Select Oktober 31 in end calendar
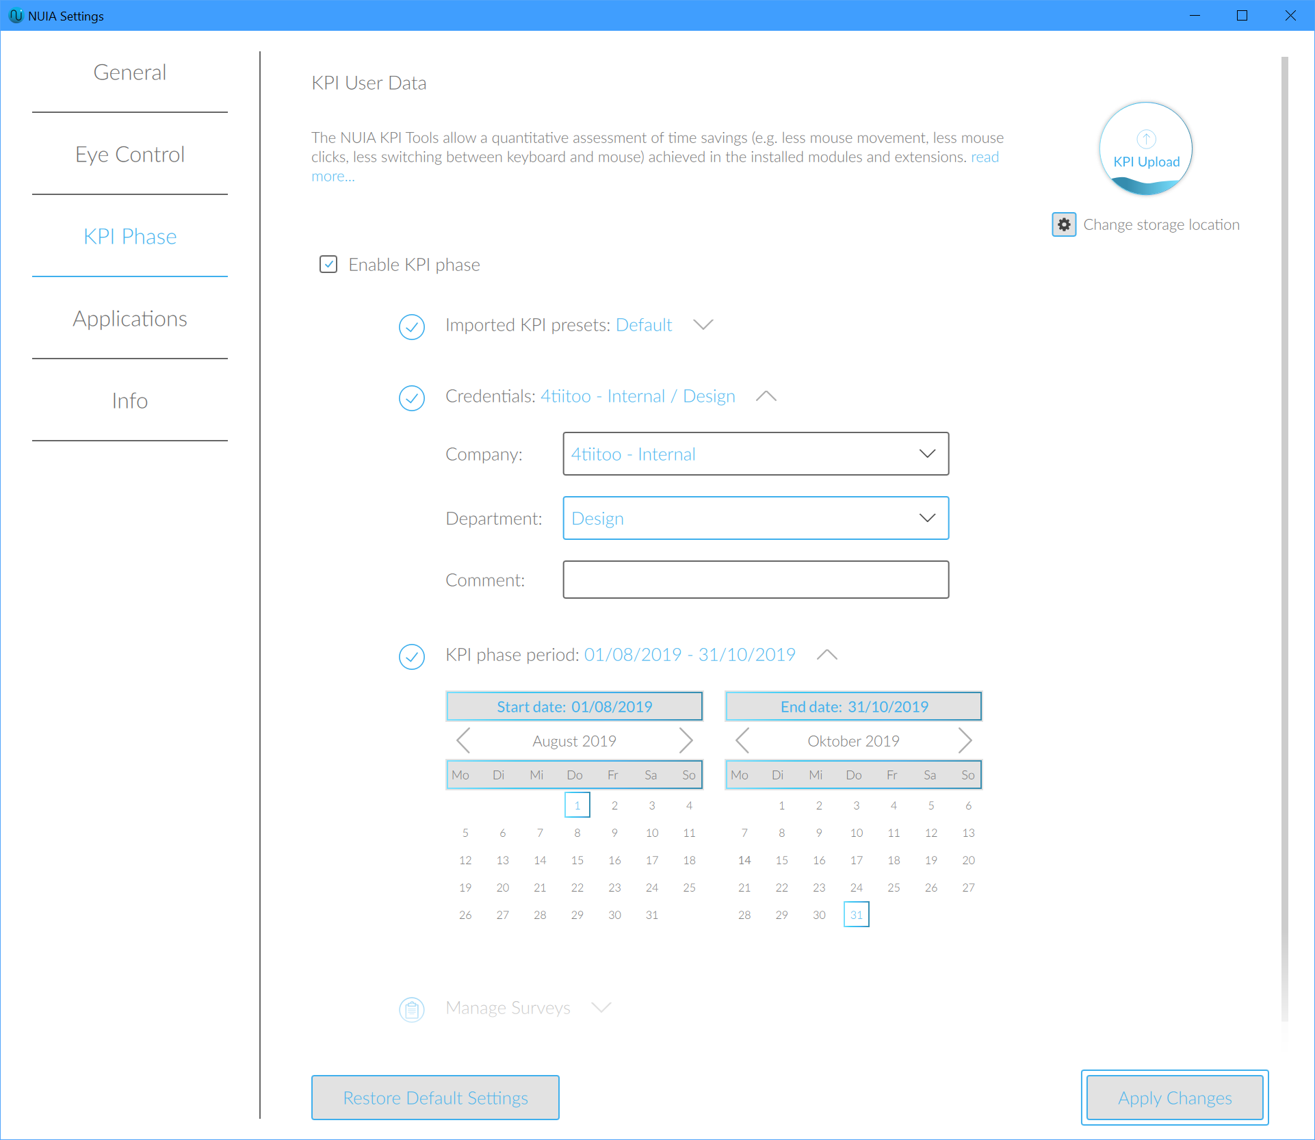Screen dimensions: 1315x1140 tap(857, 915)
